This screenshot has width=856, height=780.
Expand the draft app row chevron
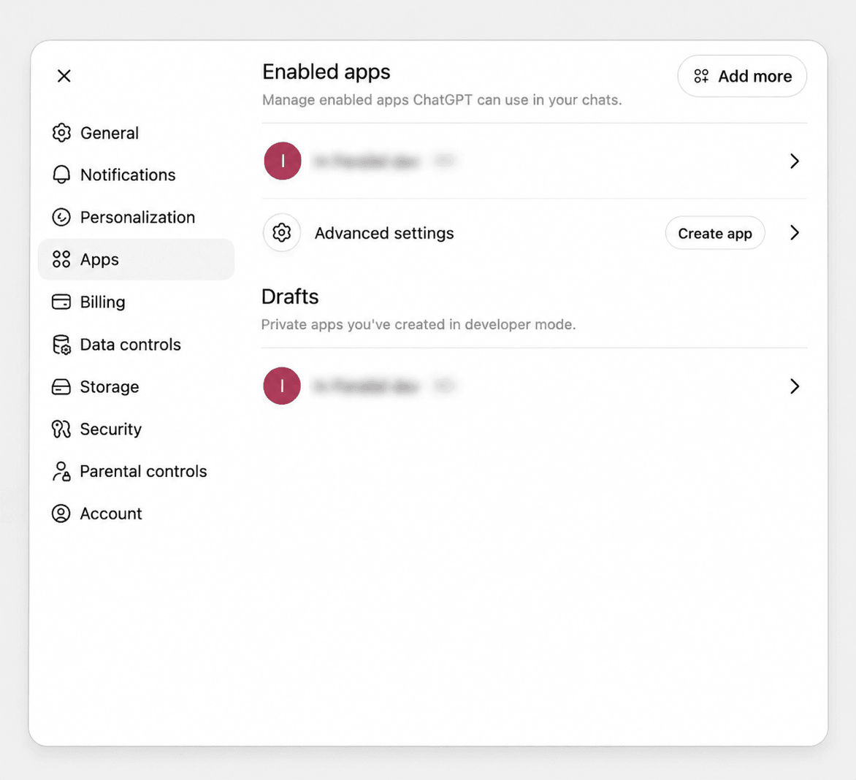[x=795, y=386]
